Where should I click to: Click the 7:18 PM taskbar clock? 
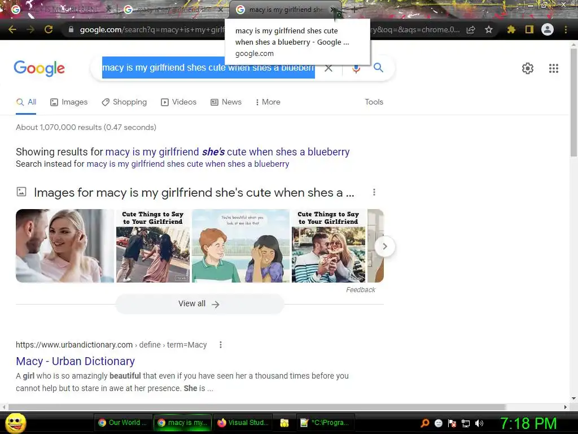tap(528, 423)
